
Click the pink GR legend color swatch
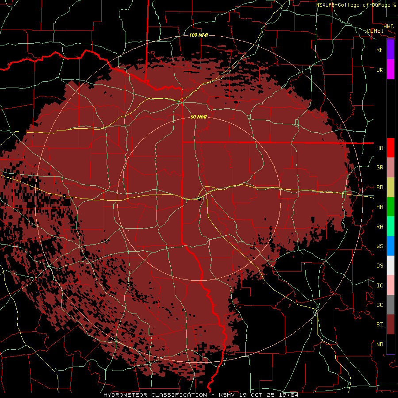click(390, 168)
